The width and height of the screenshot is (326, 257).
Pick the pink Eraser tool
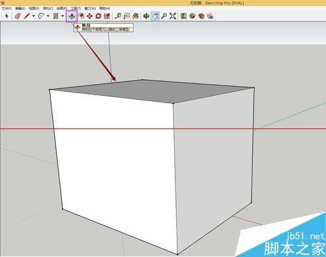pyautogui.click(x=18, y=16)
